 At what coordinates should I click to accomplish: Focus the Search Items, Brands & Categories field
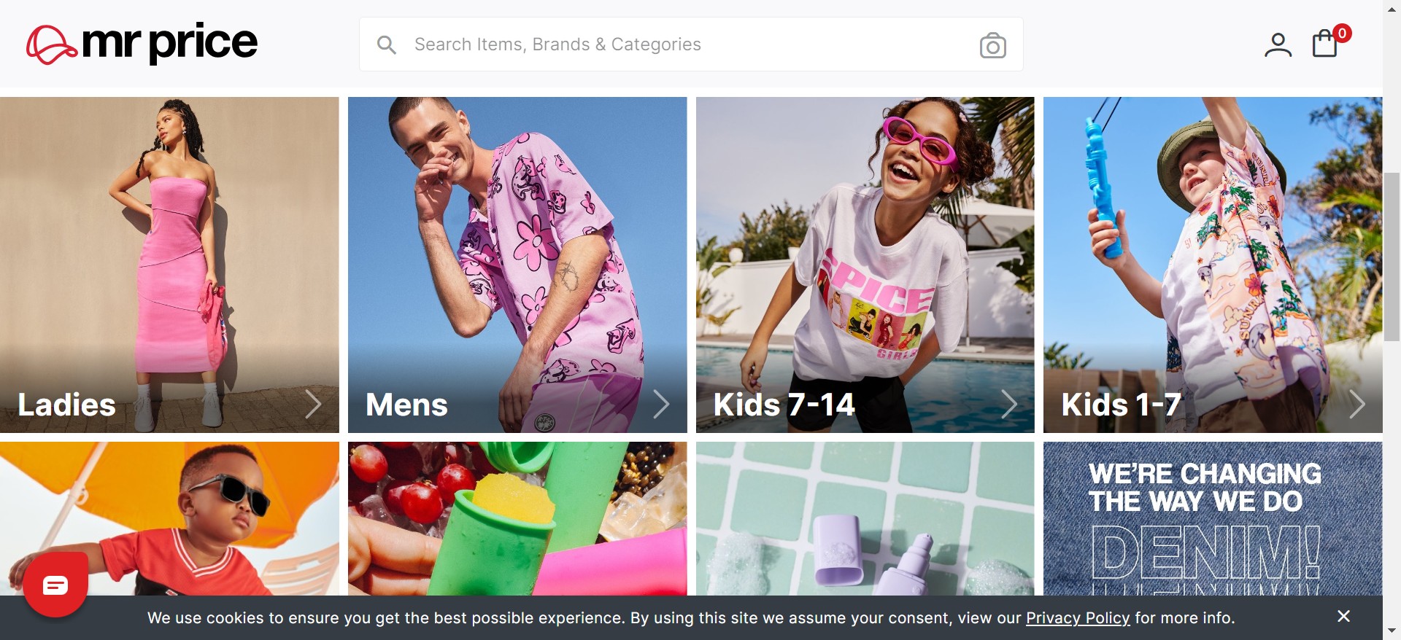click(691, 44)
